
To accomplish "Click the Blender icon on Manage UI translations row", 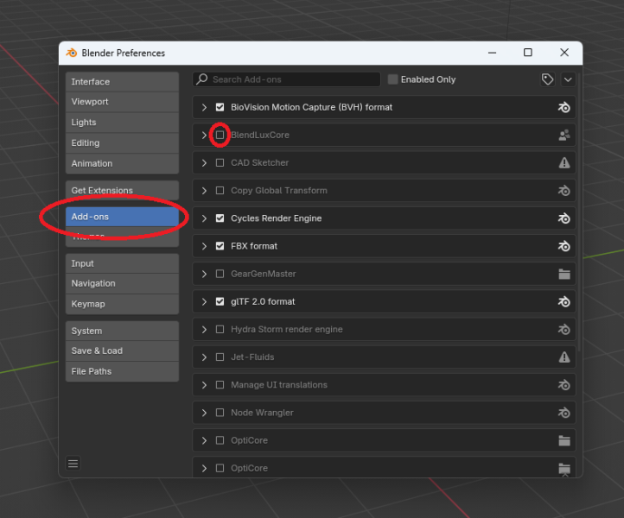I will click(564, 385).
